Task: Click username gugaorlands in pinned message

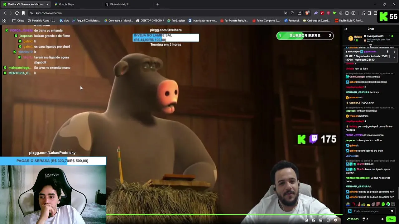Action: pos(370,52)
